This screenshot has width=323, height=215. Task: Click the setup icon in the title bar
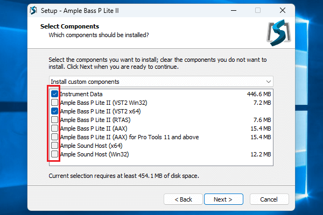pyautogui.click(x=33, y=10)
